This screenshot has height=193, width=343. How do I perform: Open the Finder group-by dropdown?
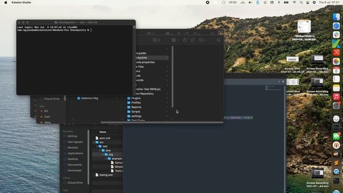(175, 40)
